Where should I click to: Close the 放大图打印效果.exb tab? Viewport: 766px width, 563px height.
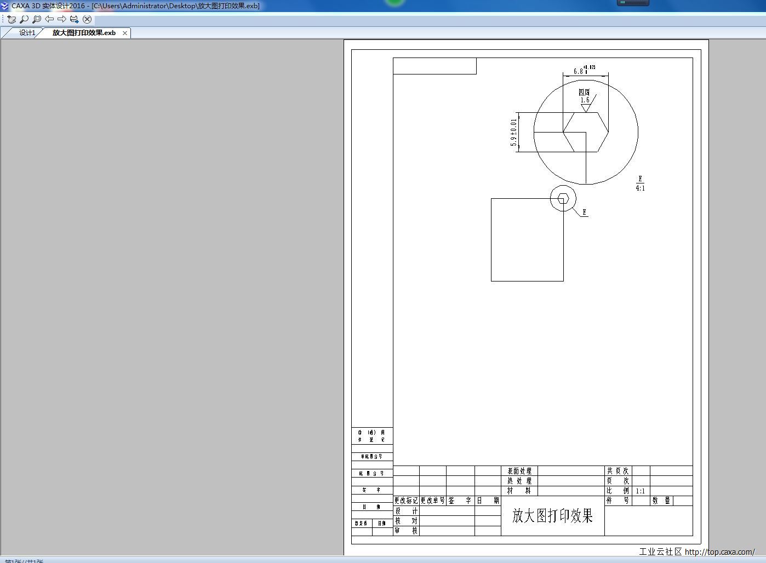[125, 33]
